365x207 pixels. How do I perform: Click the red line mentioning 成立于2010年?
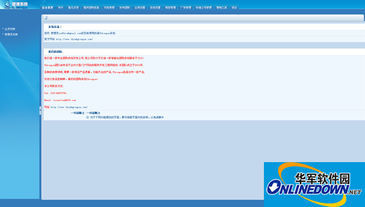pyautogui.click(x=94, y=65)
